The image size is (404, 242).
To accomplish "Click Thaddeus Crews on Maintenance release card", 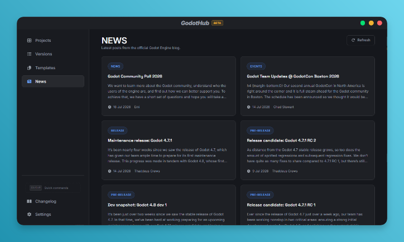I will click(147, 171).
